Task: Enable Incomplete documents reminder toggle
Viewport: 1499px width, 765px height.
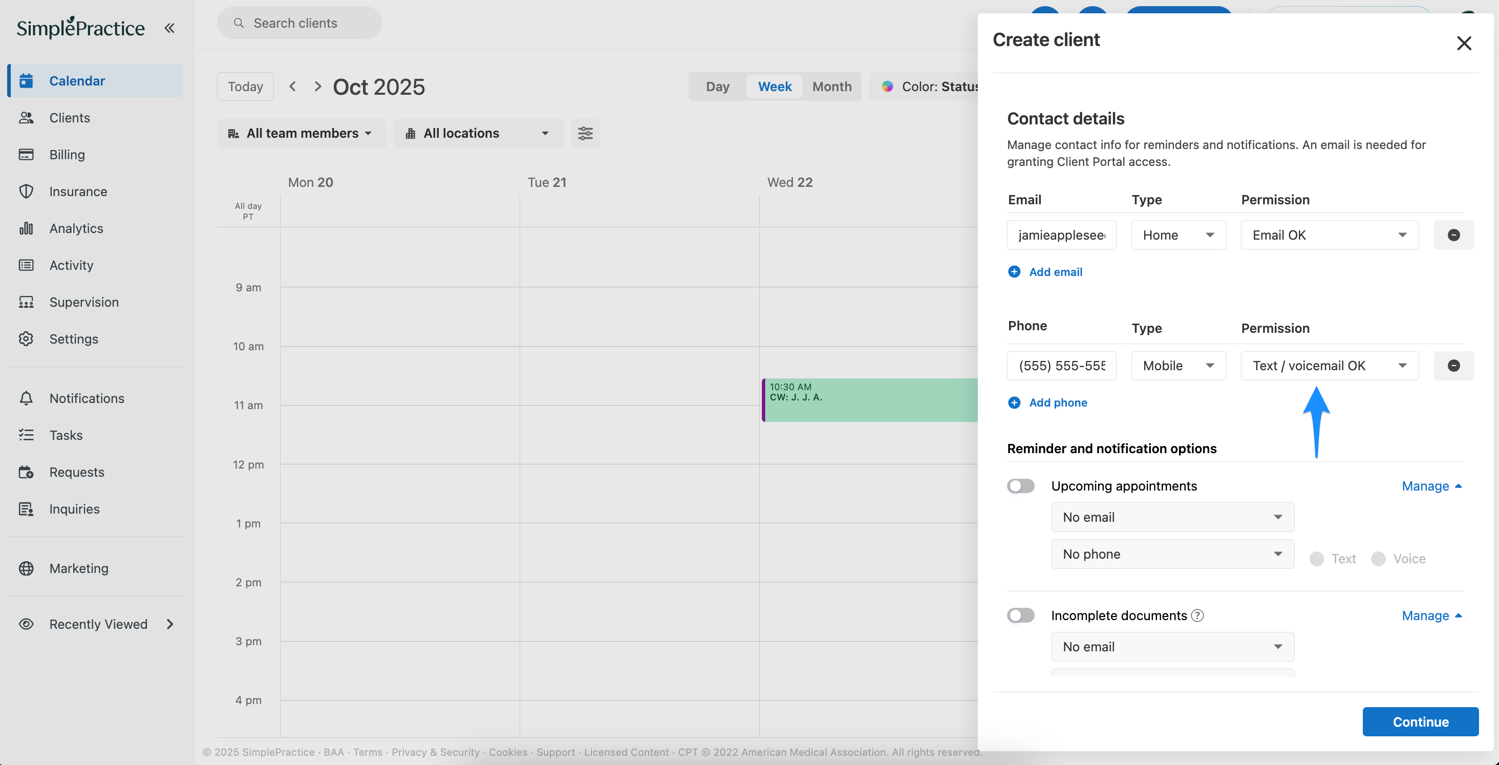Action: click(x=1021, y=615)
